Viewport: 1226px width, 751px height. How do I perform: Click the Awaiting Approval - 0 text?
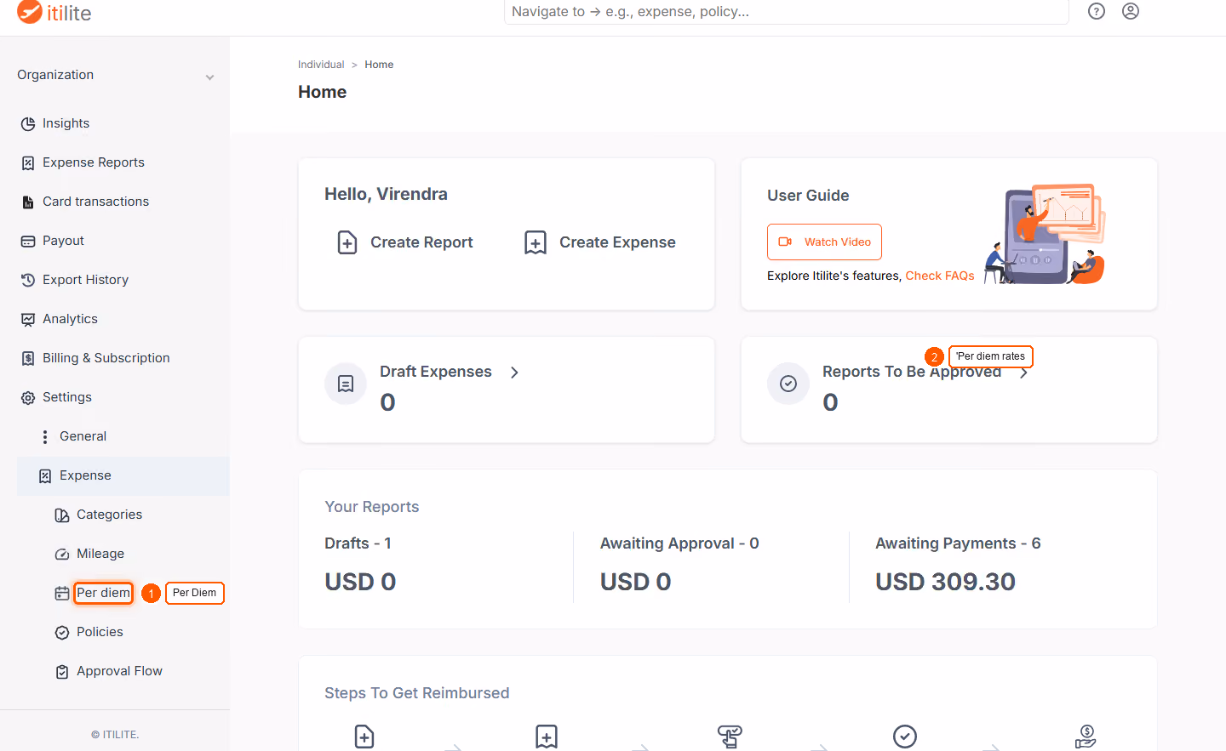click(x=679, y=543)
